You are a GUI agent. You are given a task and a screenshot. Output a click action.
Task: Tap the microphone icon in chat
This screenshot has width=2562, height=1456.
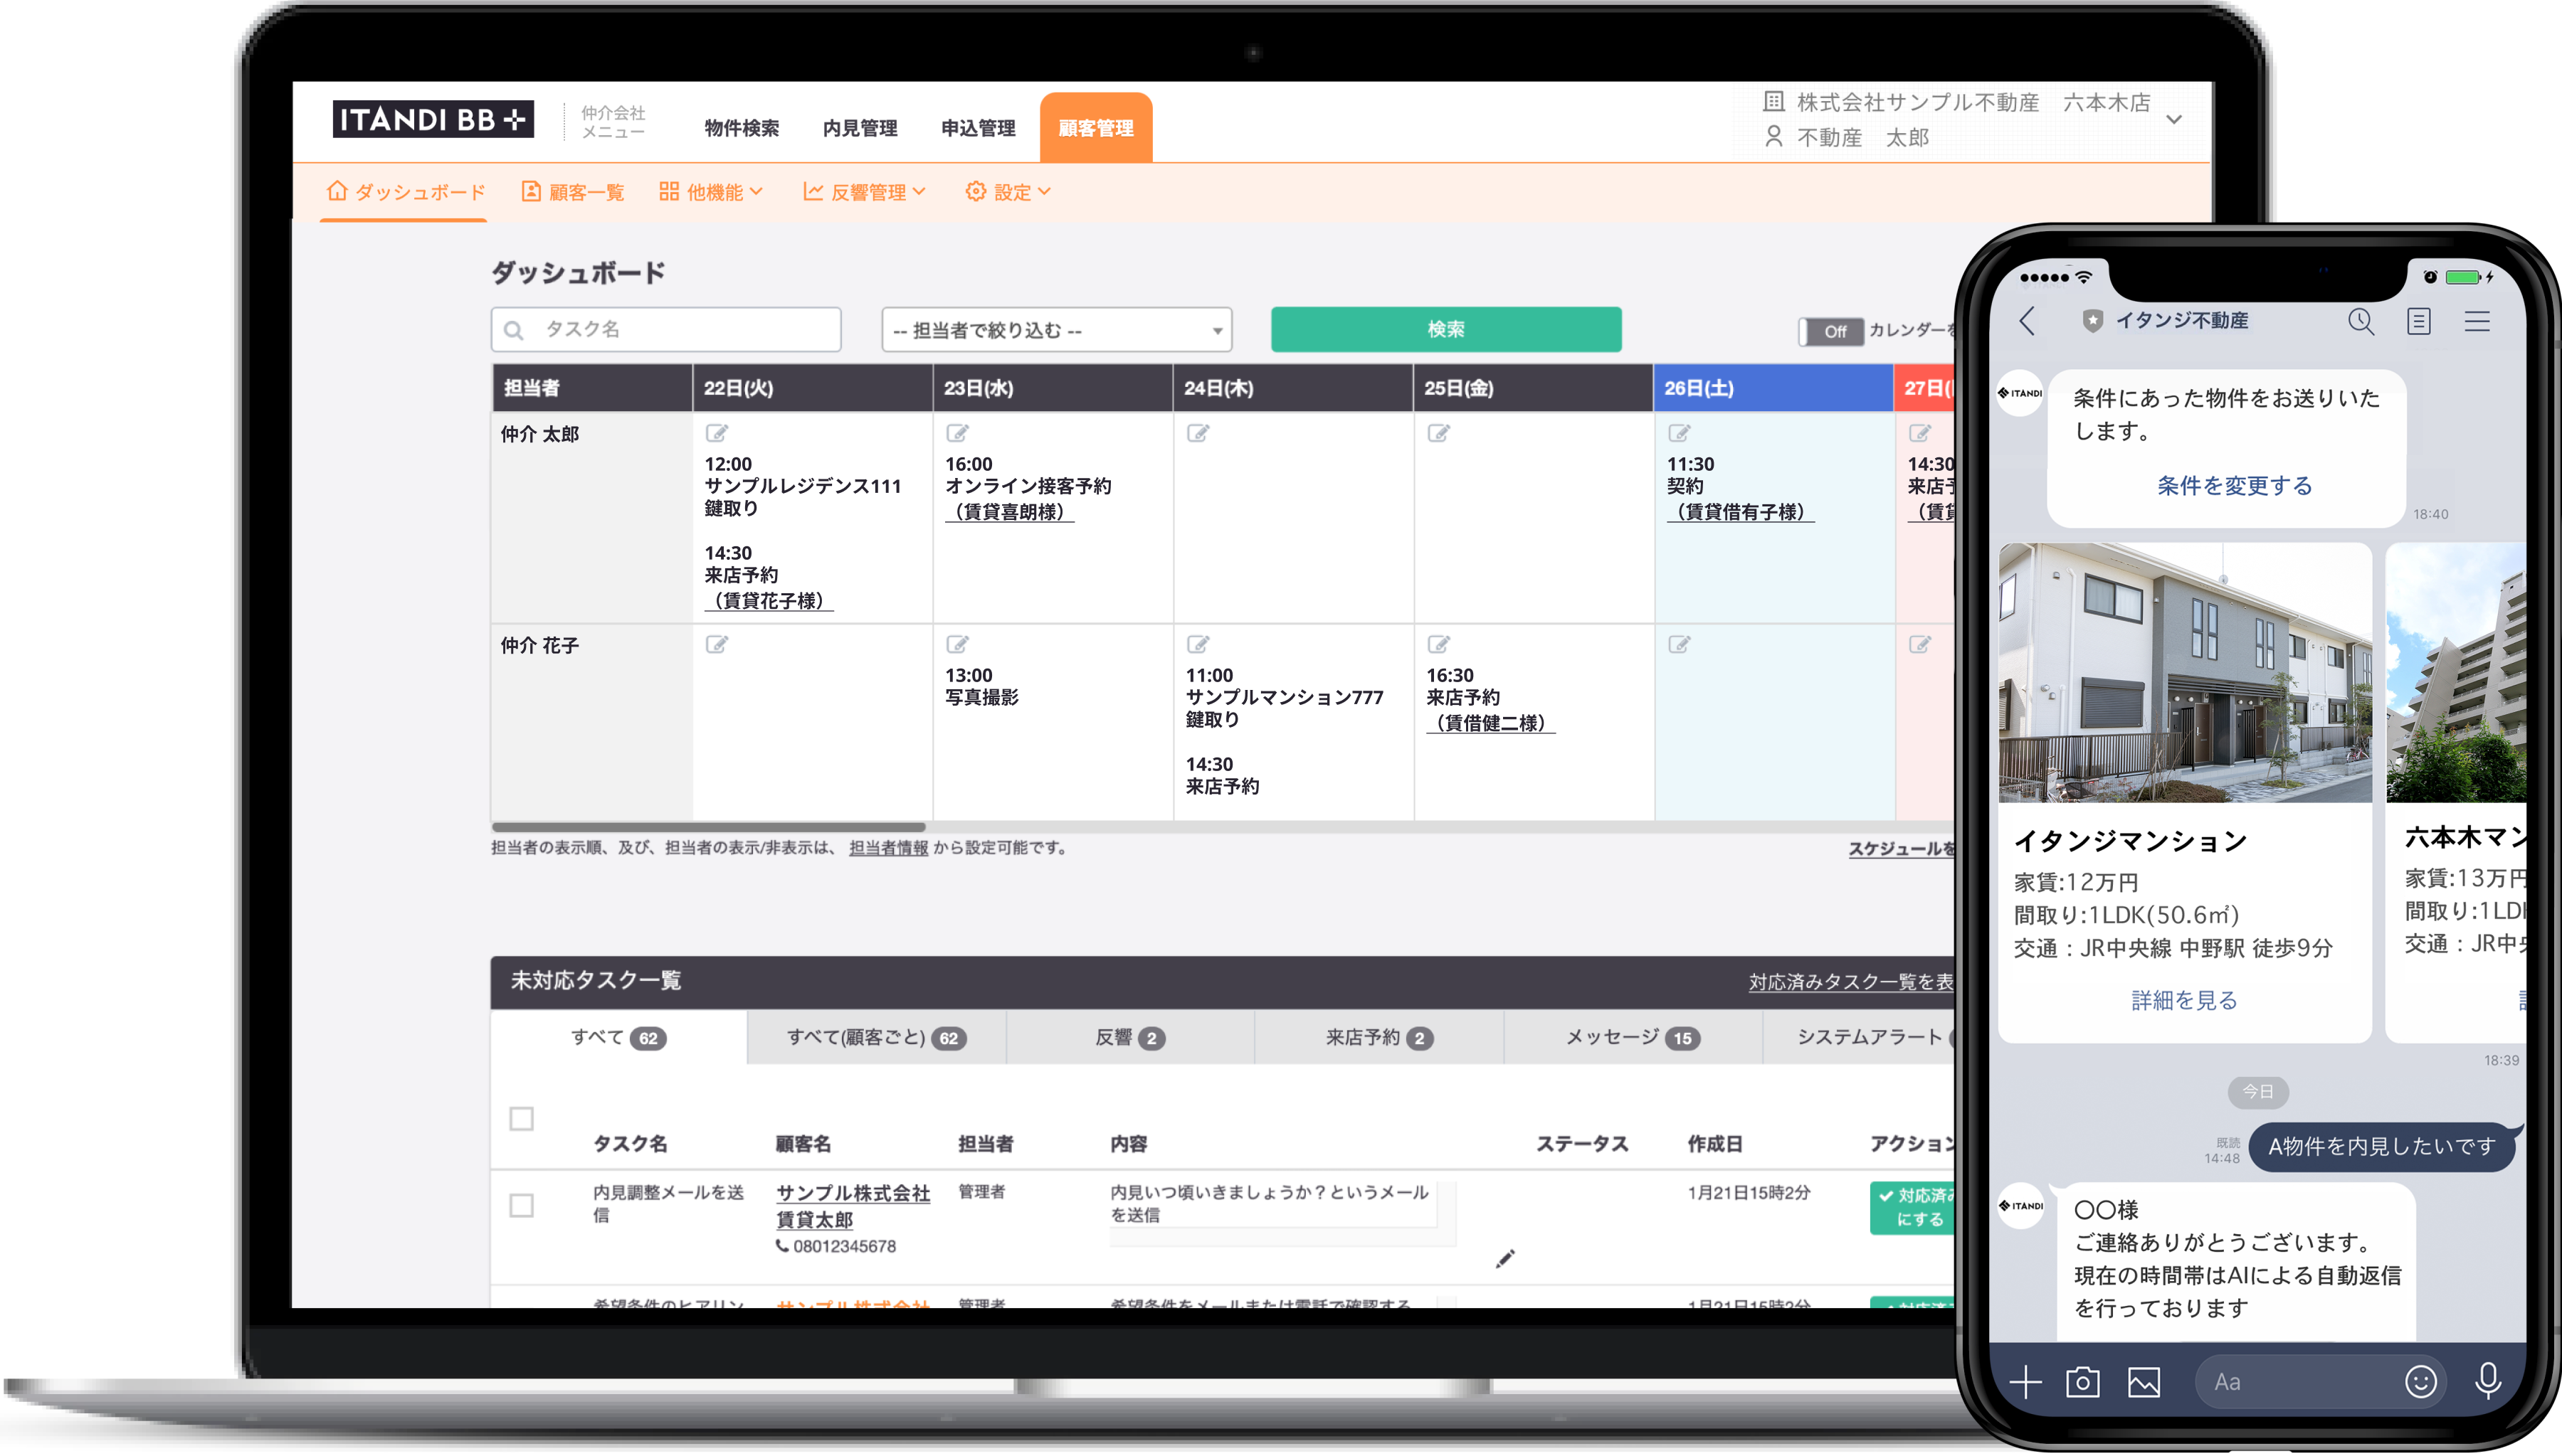(2487, 1381)
